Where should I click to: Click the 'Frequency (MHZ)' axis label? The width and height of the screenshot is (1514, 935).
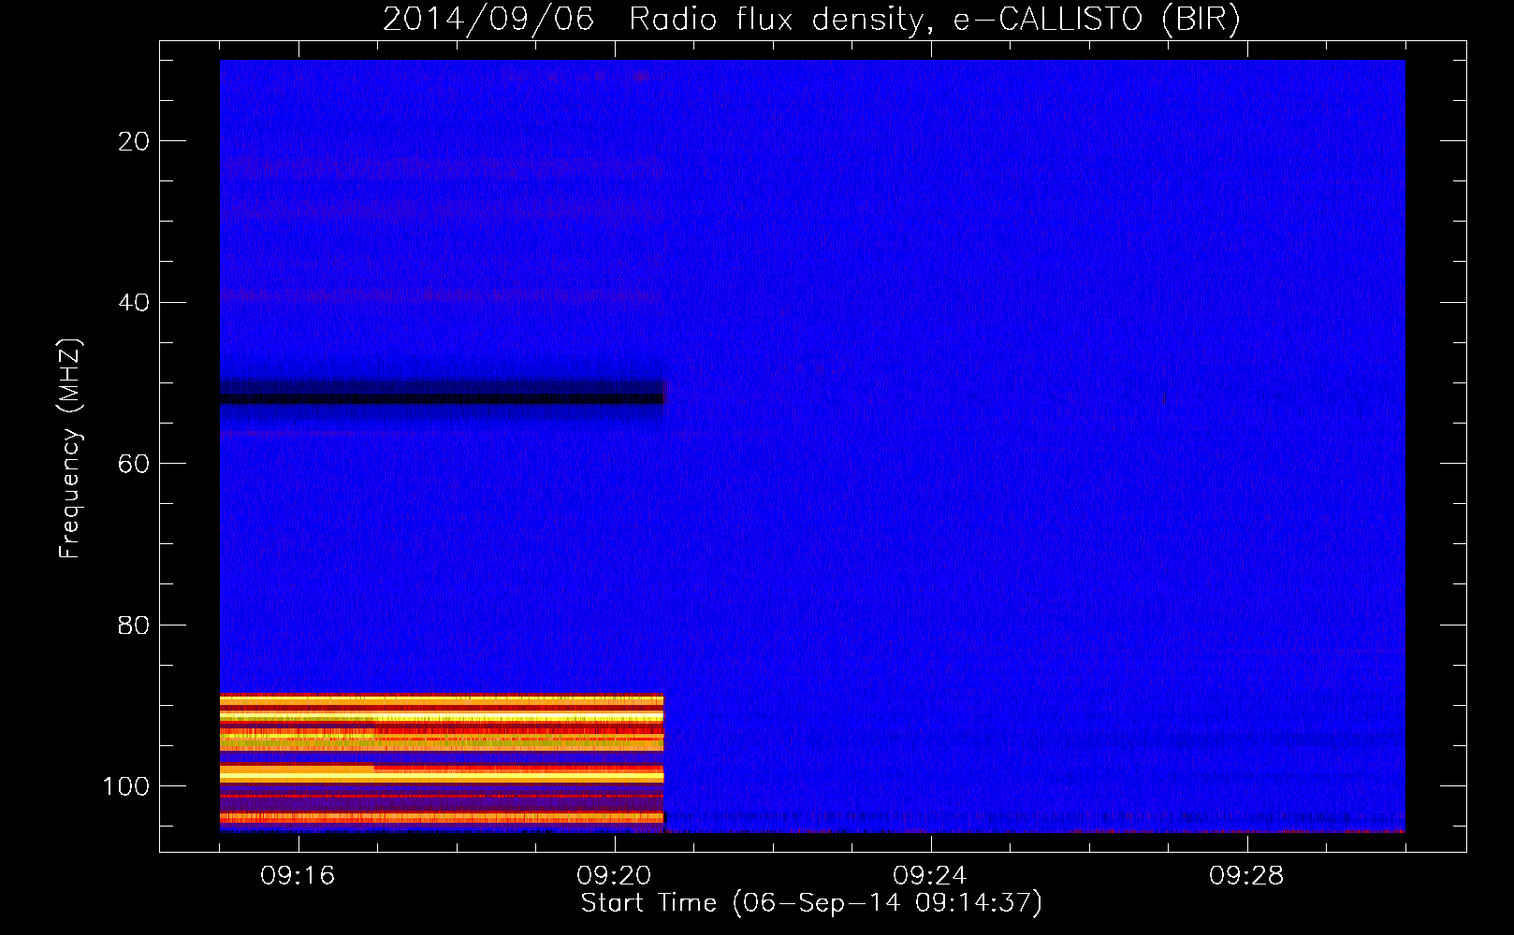tap(70, 449)
